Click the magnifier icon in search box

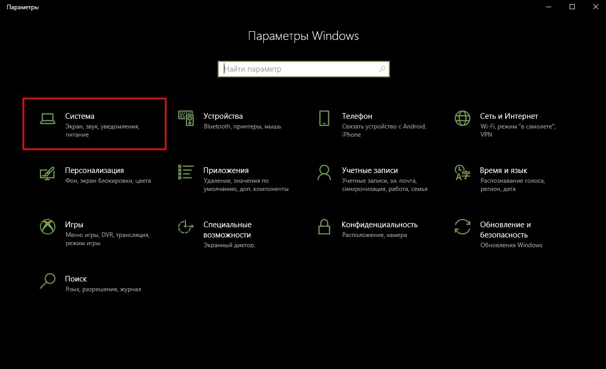tap(382, 69)
